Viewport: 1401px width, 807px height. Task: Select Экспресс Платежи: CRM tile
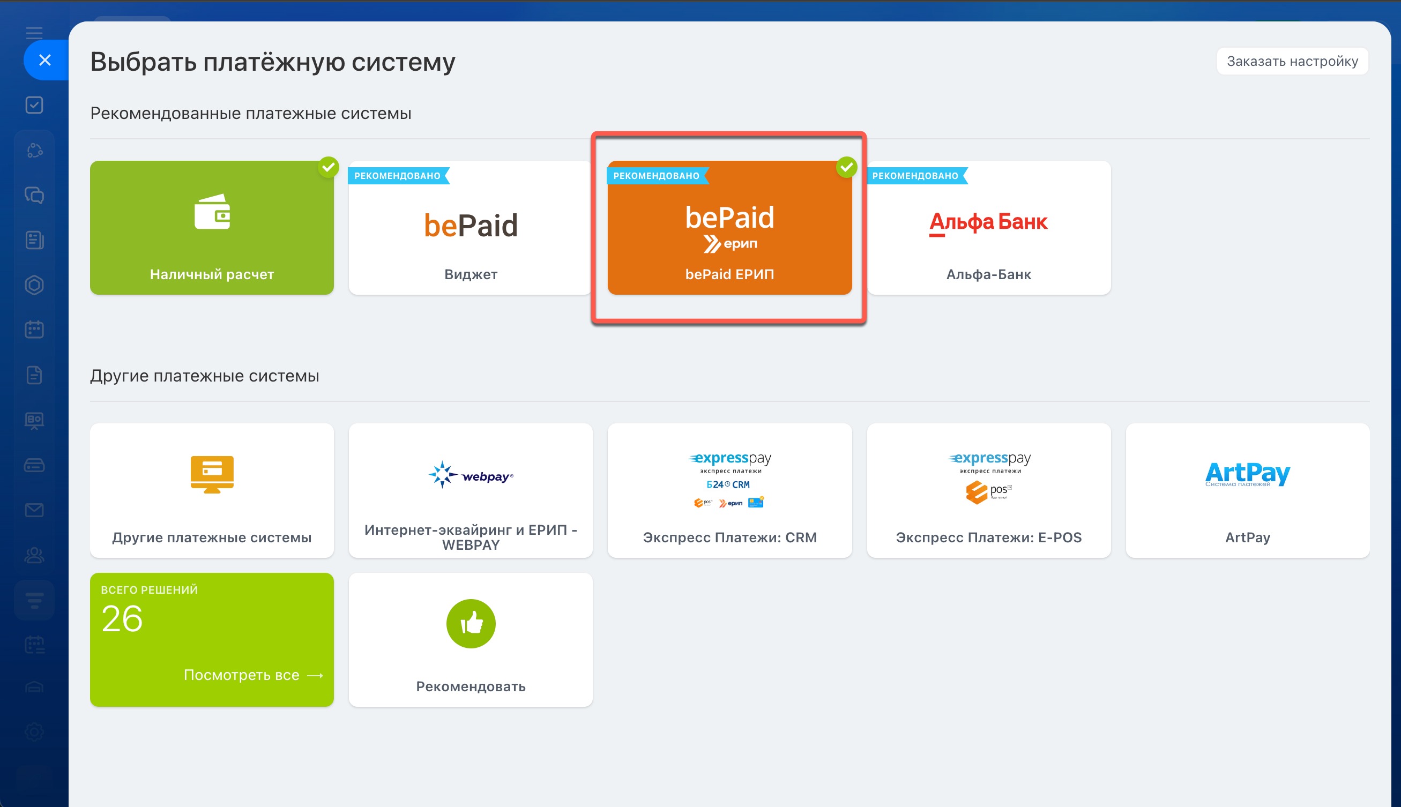point(729,490)
